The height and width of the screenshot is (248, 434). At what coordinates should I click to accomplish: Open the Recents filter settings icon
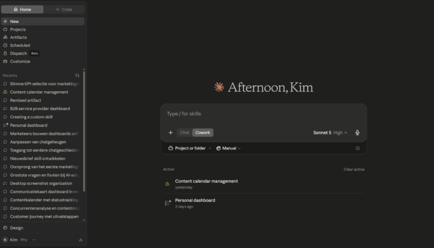point(77,76)
